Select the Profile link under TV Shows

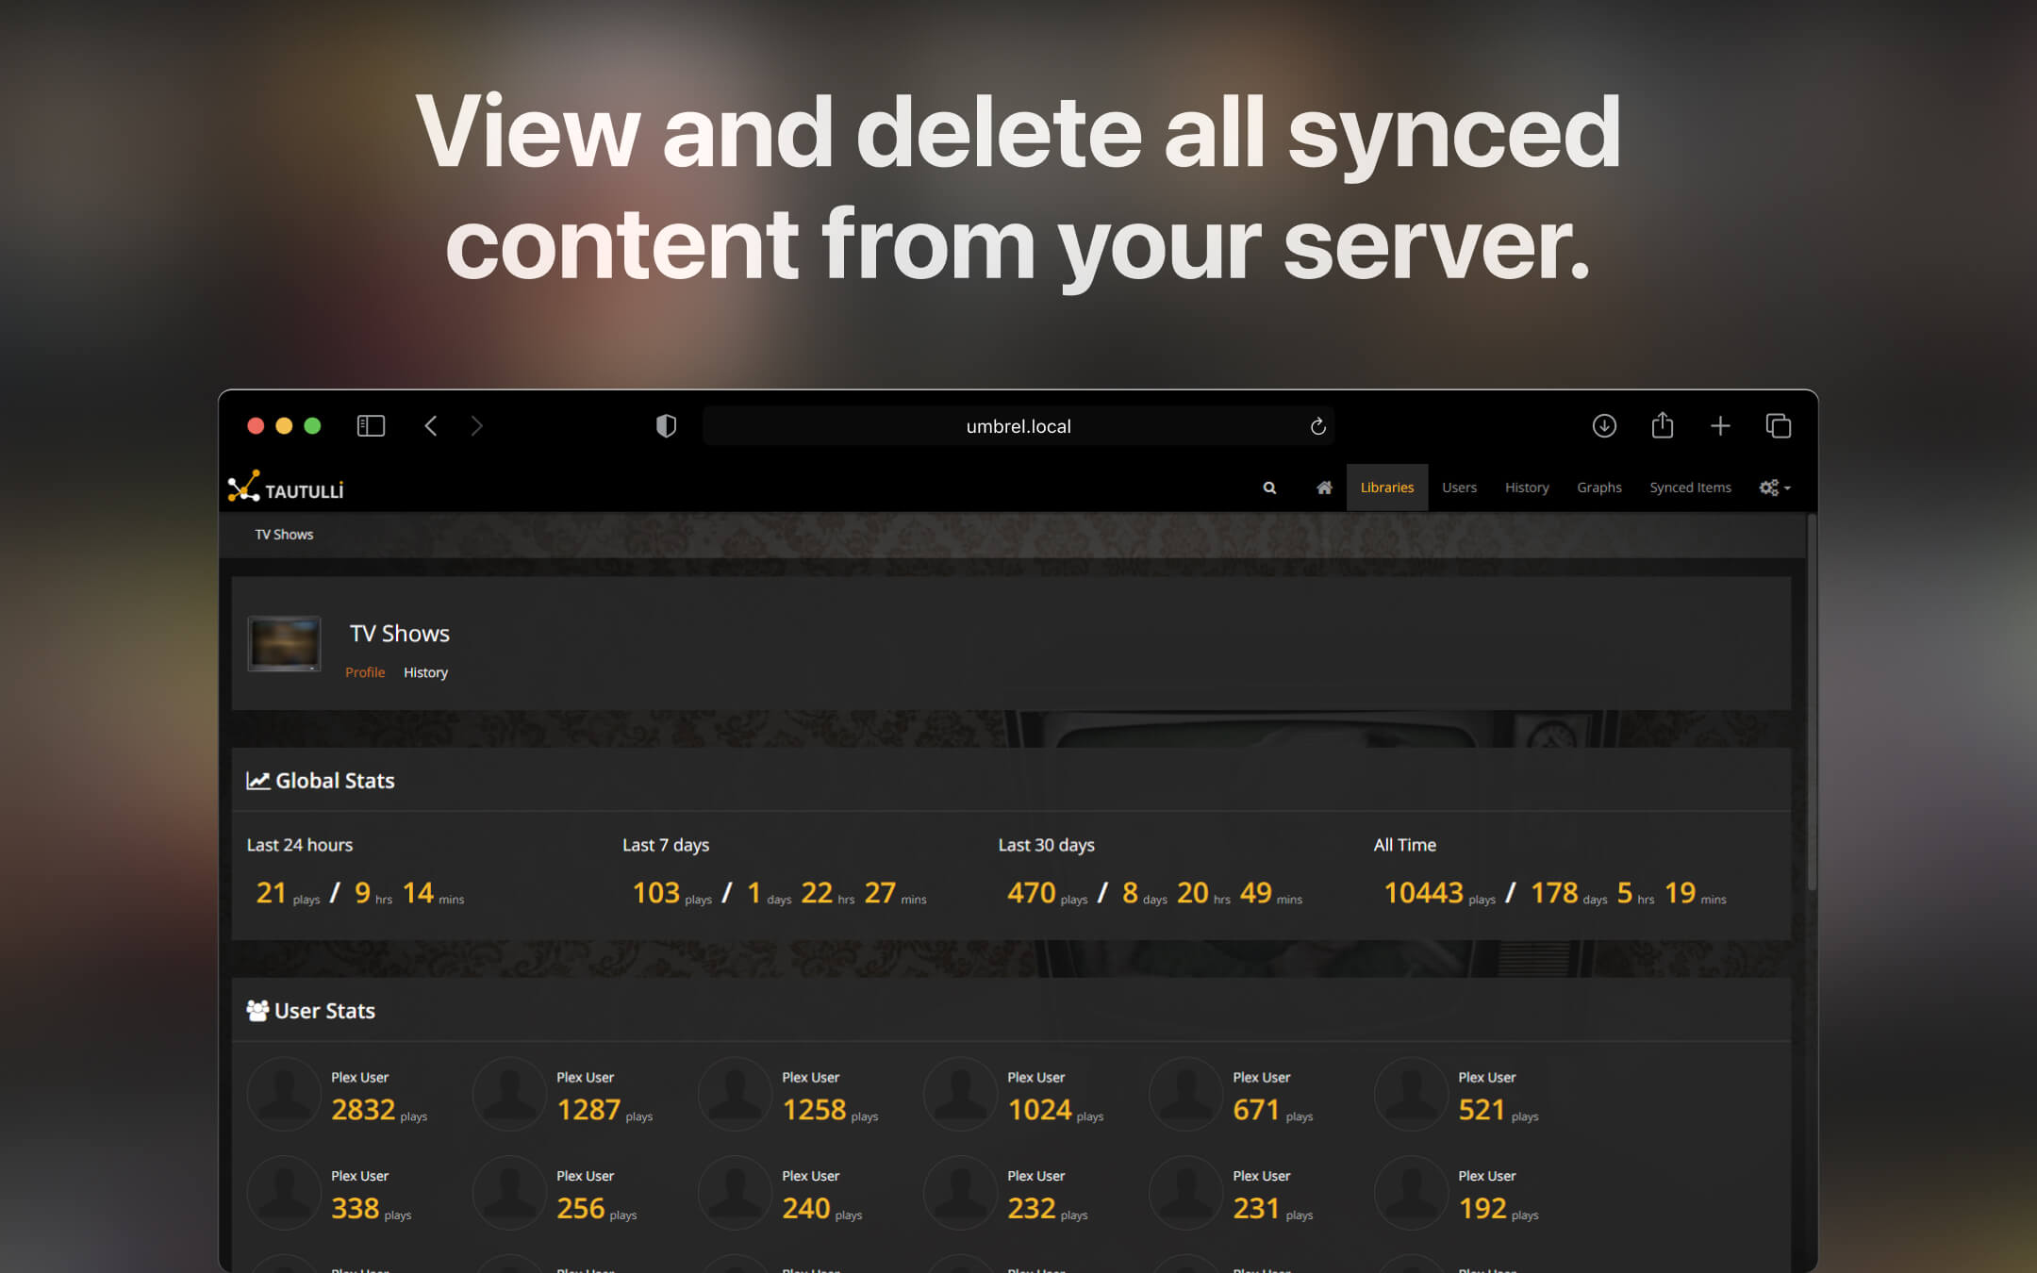point(365,672)
